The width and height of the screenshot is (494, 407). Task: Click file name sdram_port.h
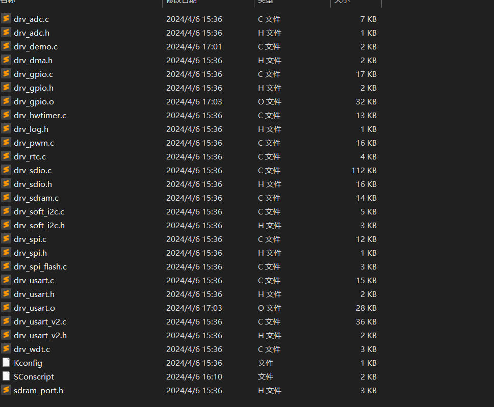[38, 390]
